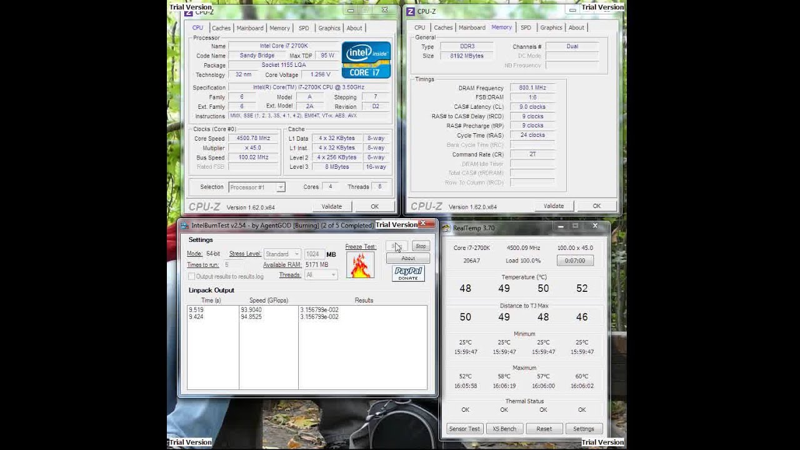Open Mainboard tab in the left CPU-Z window
The width and height of the screenshot is (800, 450).
[x=250, y=28]
